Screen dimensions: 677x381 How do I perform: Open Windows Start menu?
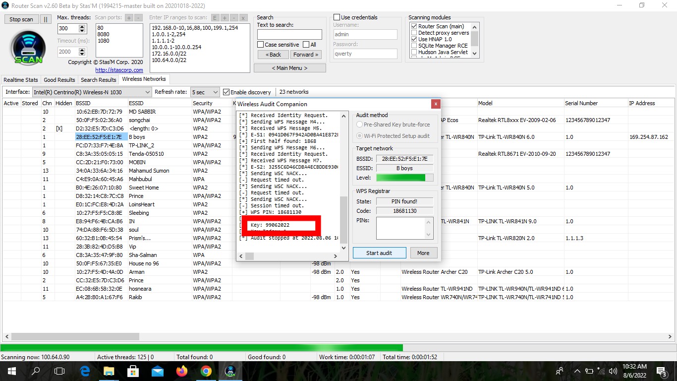tap(11, 371)
